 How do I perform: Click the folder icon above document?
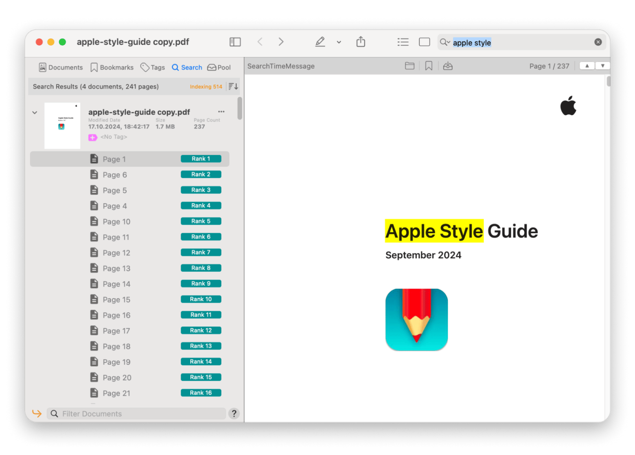point(409,66)
